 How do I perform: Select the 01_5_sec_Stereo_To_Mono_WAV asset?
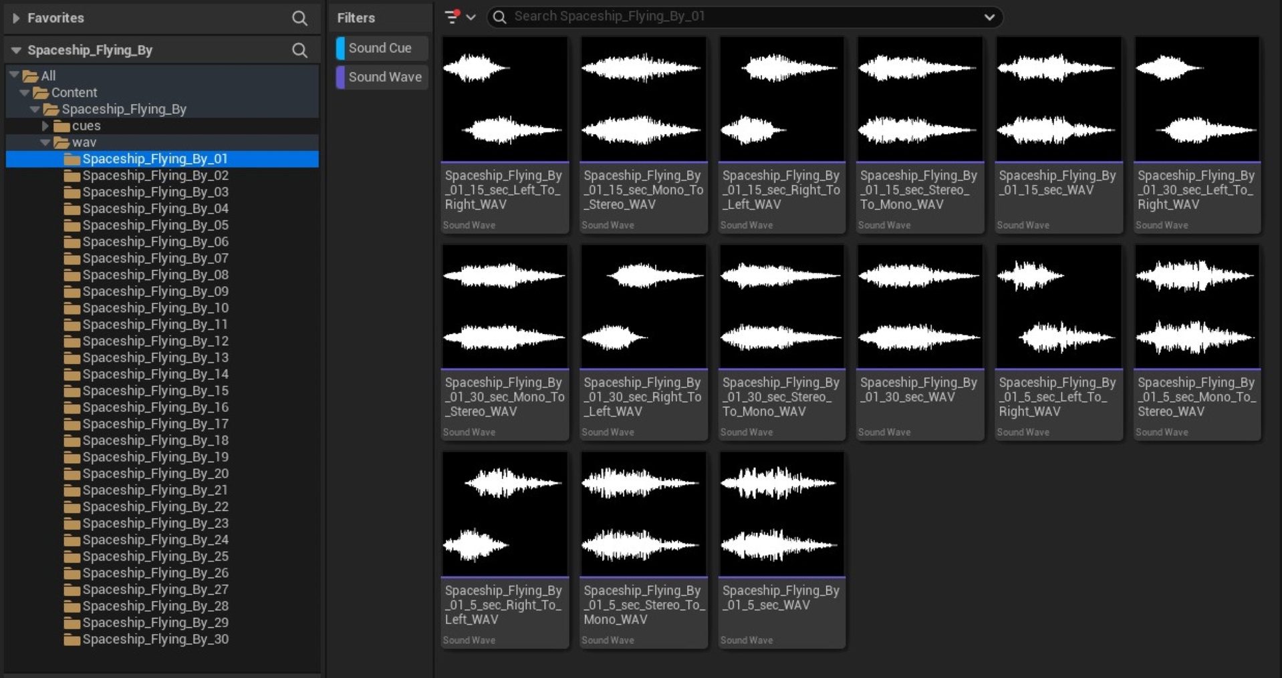(644, 550)
